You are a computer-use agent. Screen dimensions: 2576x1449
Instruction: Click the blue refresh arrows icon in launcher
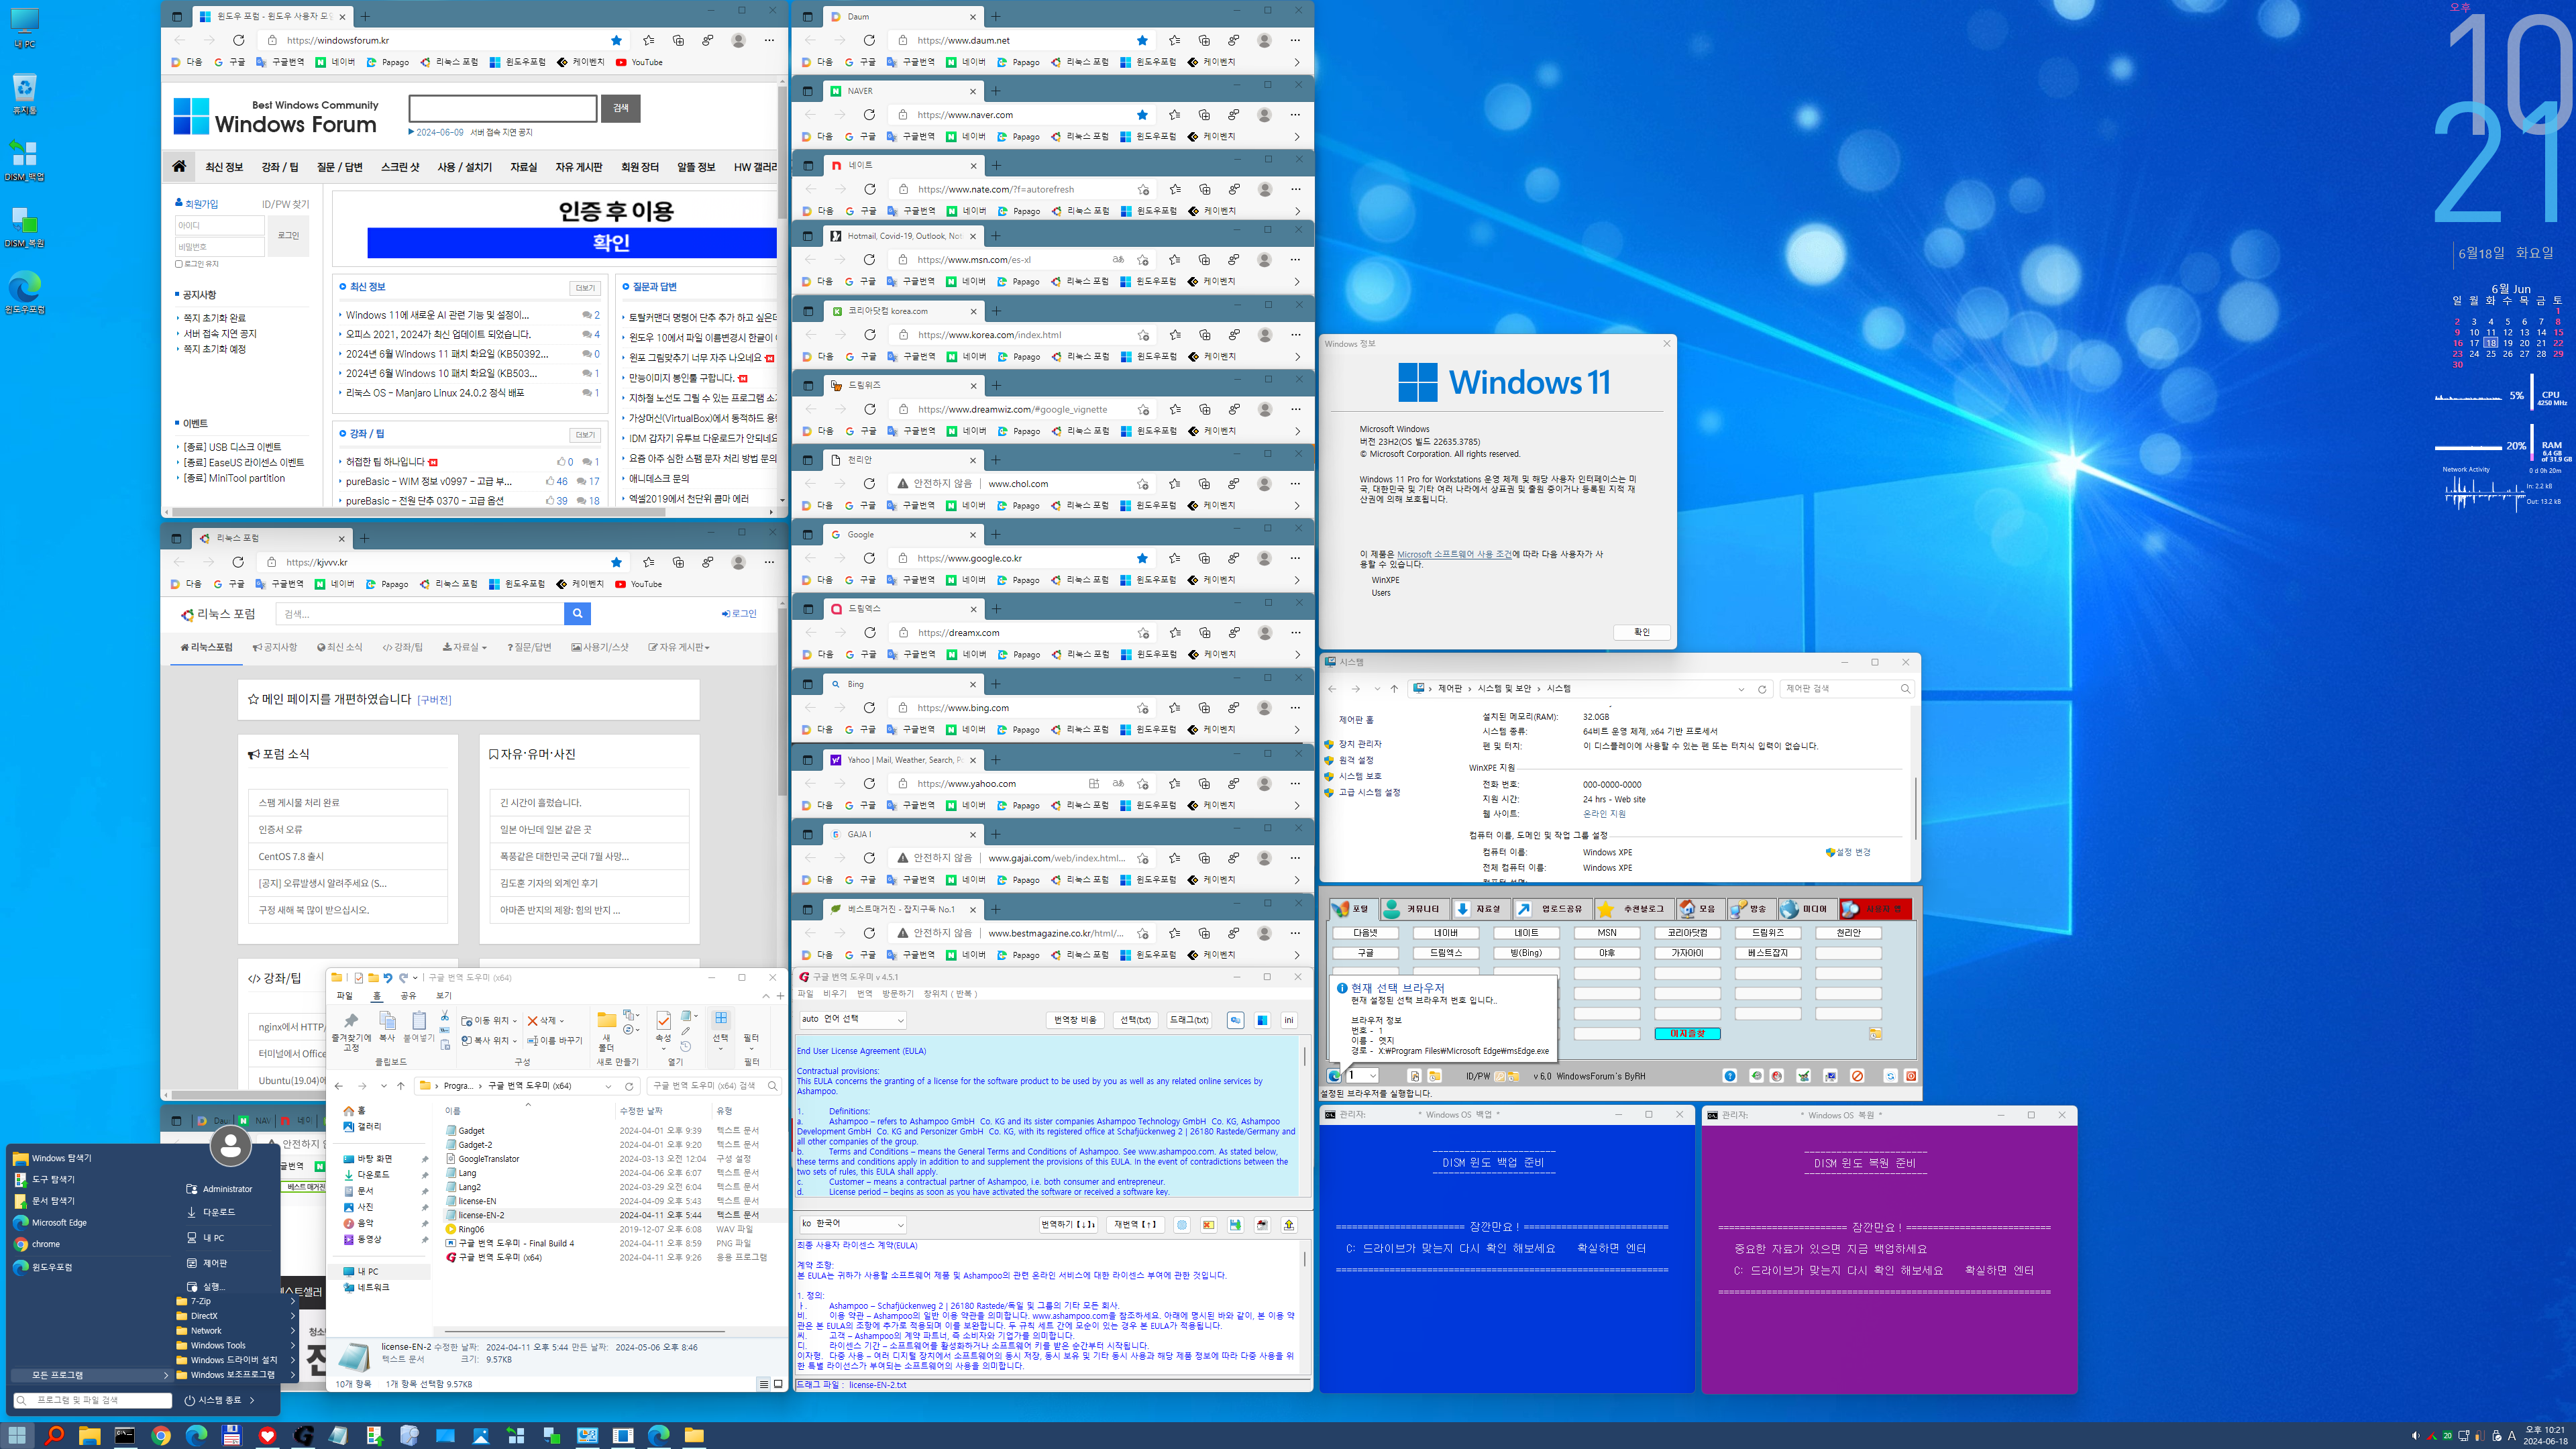(x=1890, y=1076)
